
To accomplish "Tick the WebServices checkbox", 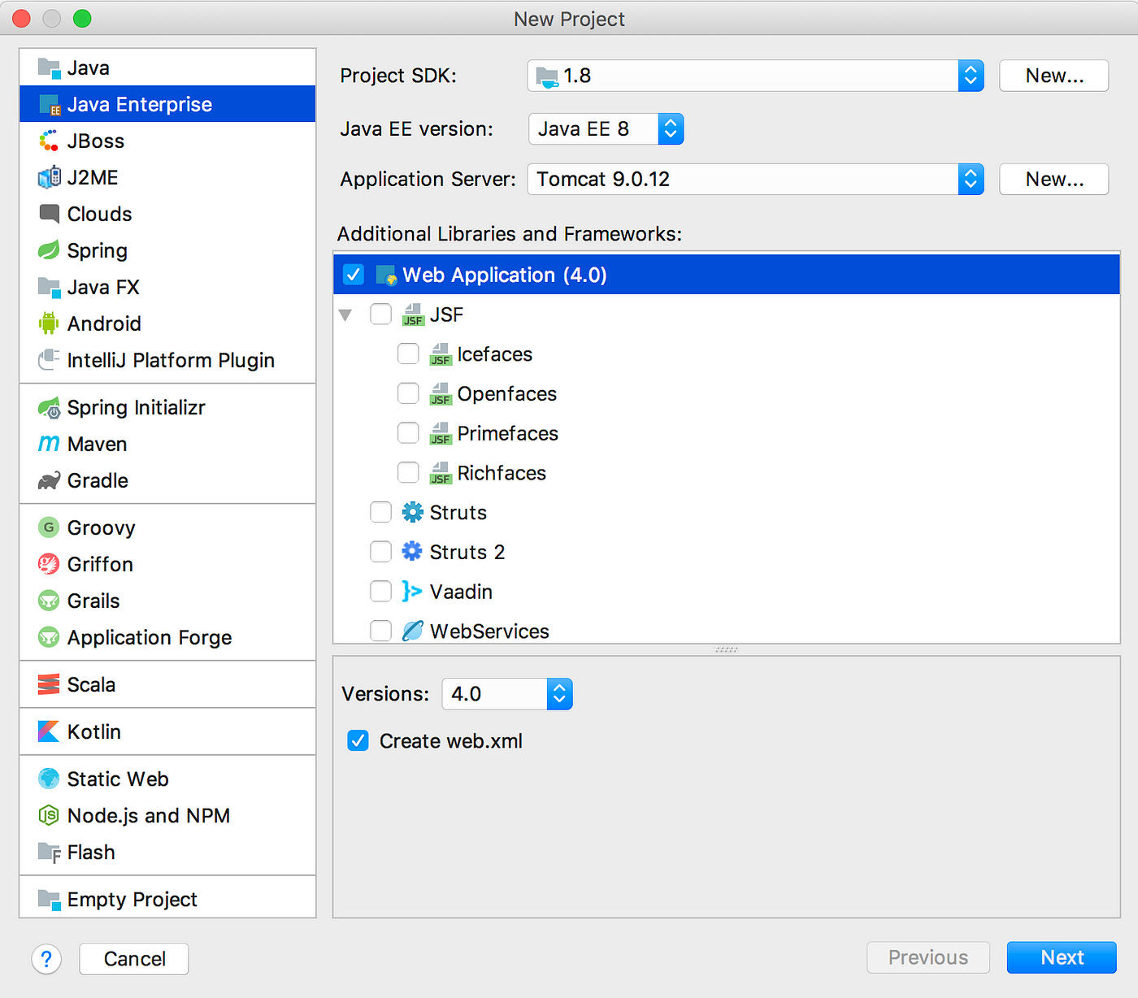I will tap(380, 631).
